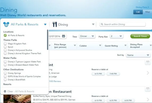Expand the Cuisine filter
This screenshot has width=152, height=103.
pyautogui.click(x=100, y=45)
